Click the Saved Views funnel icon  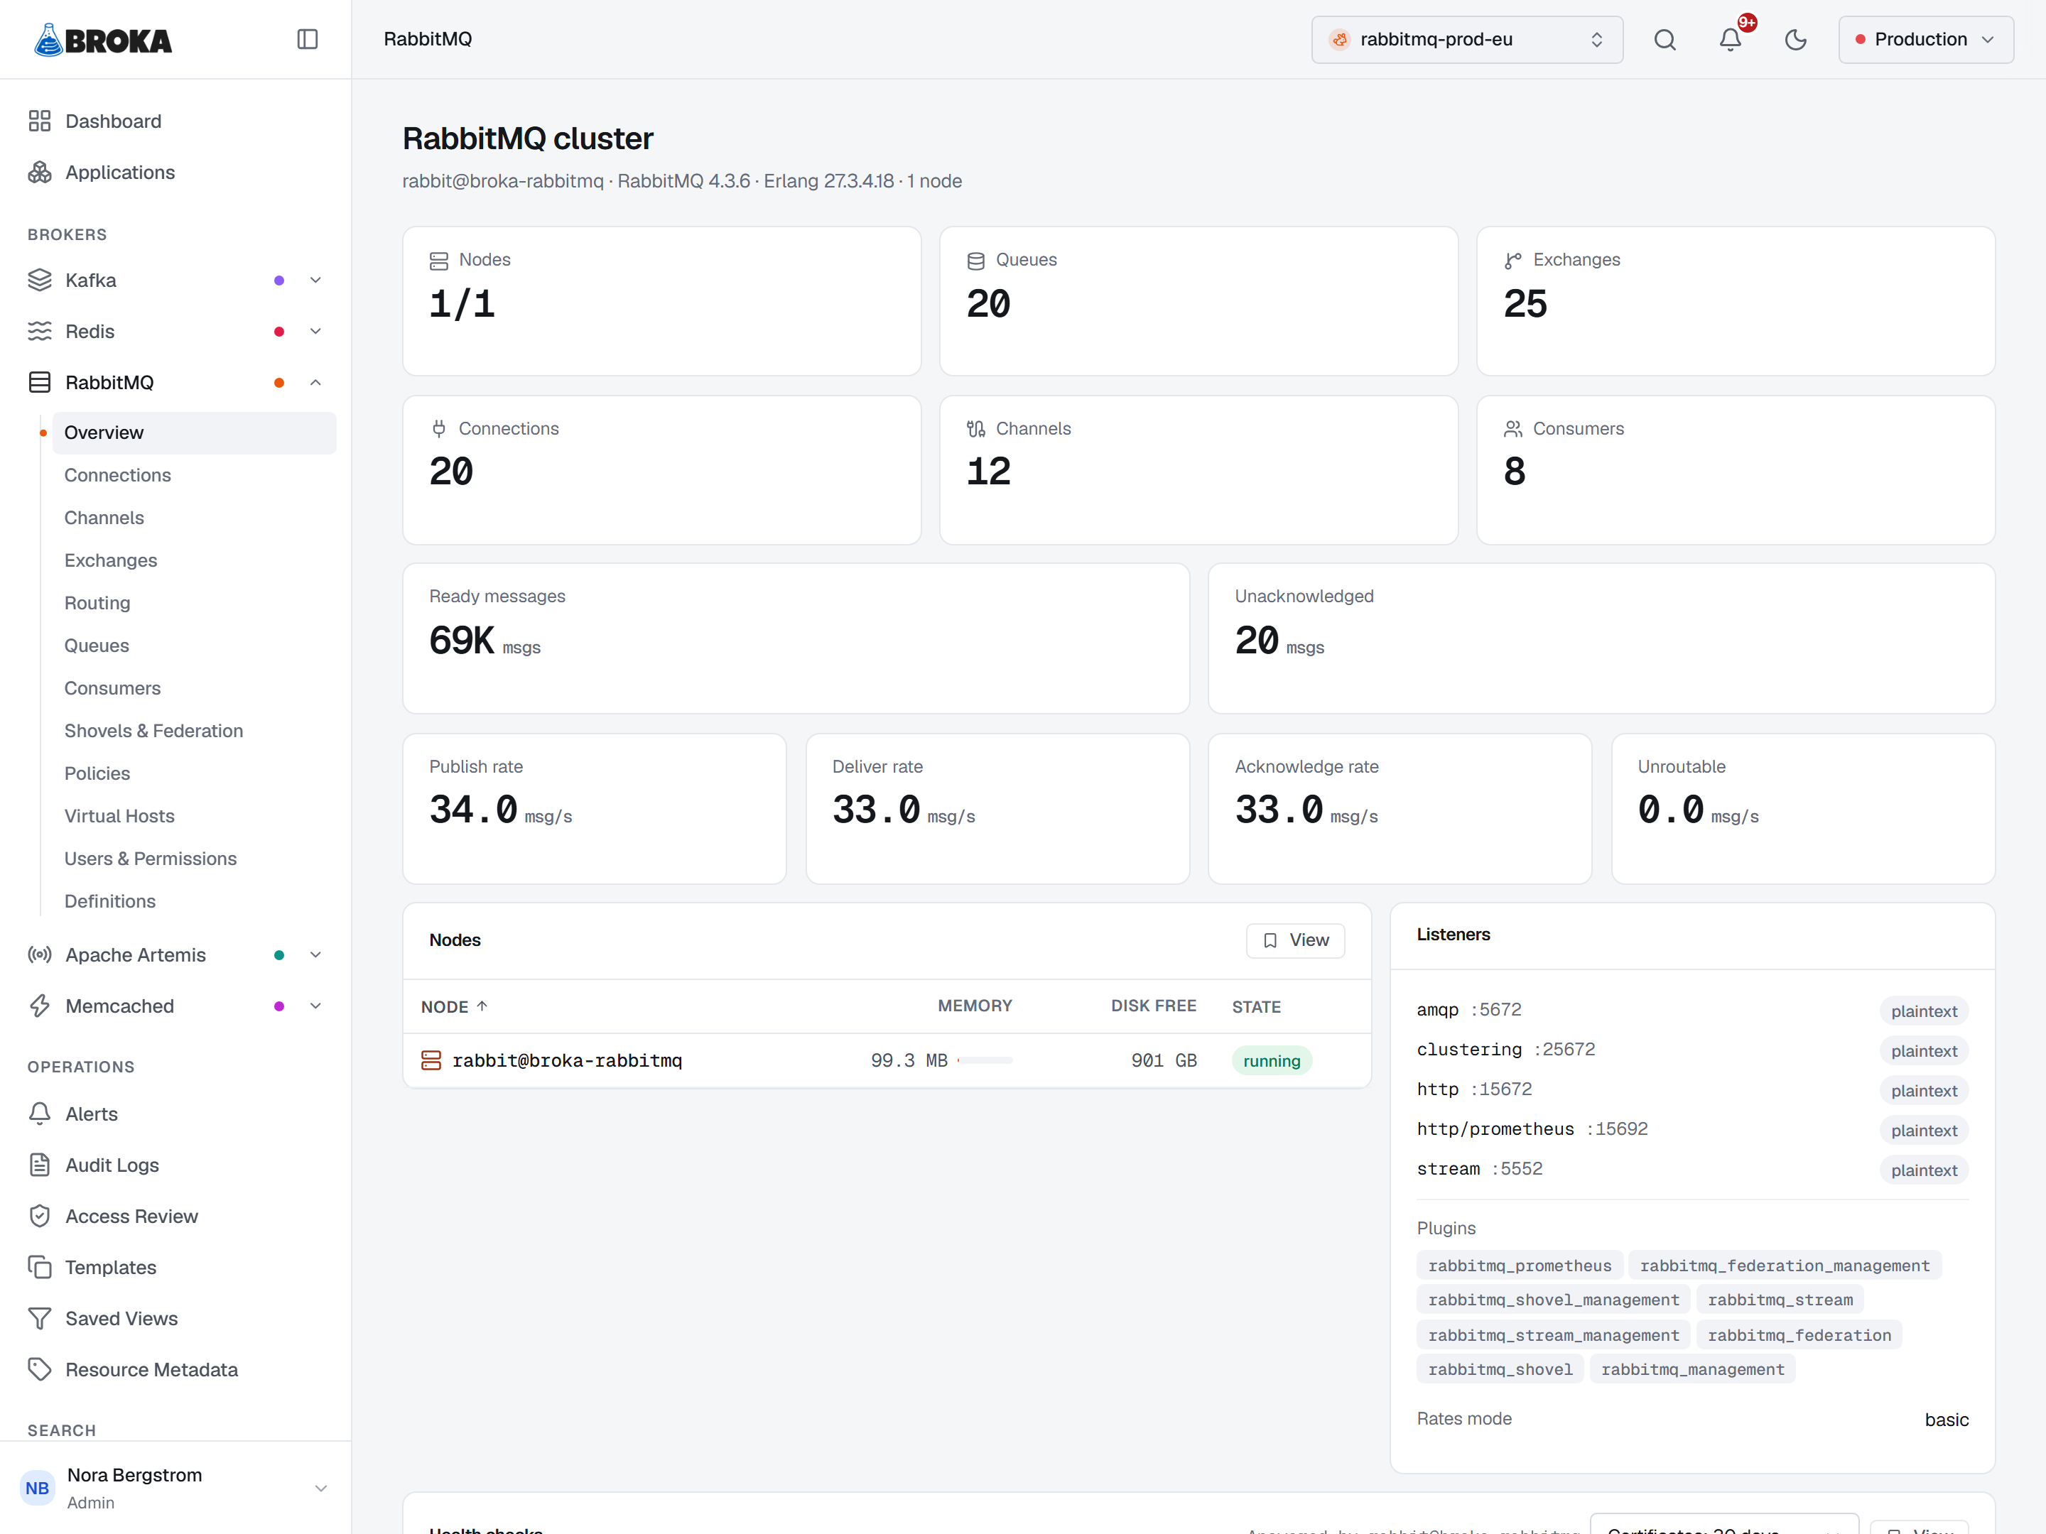39,1319
